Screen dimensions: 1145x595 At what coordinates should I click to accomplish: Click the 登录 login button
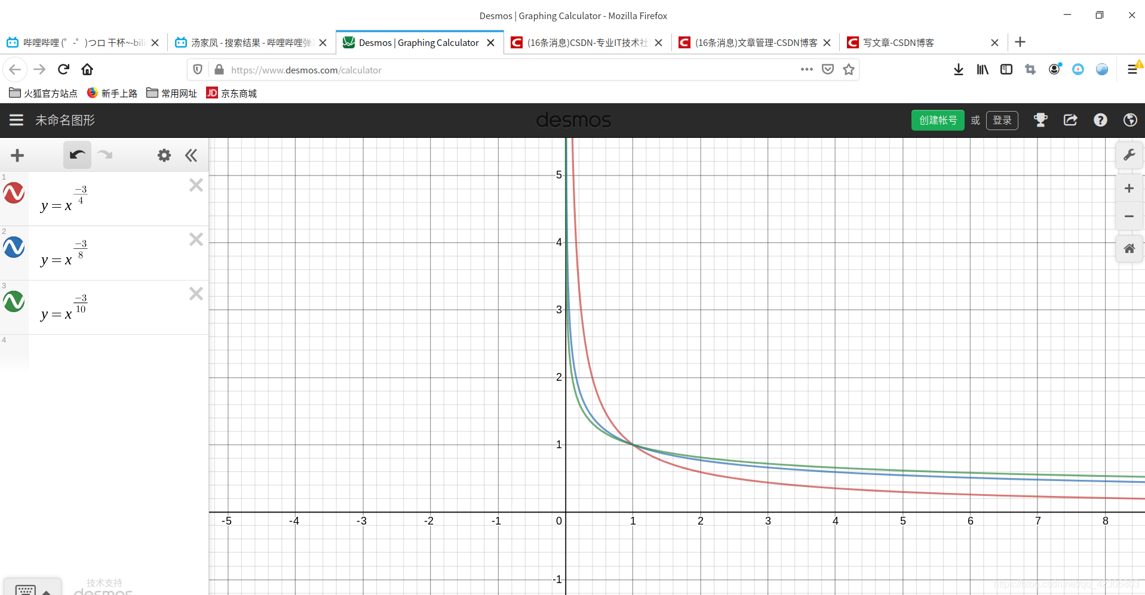pos(1002,120)
